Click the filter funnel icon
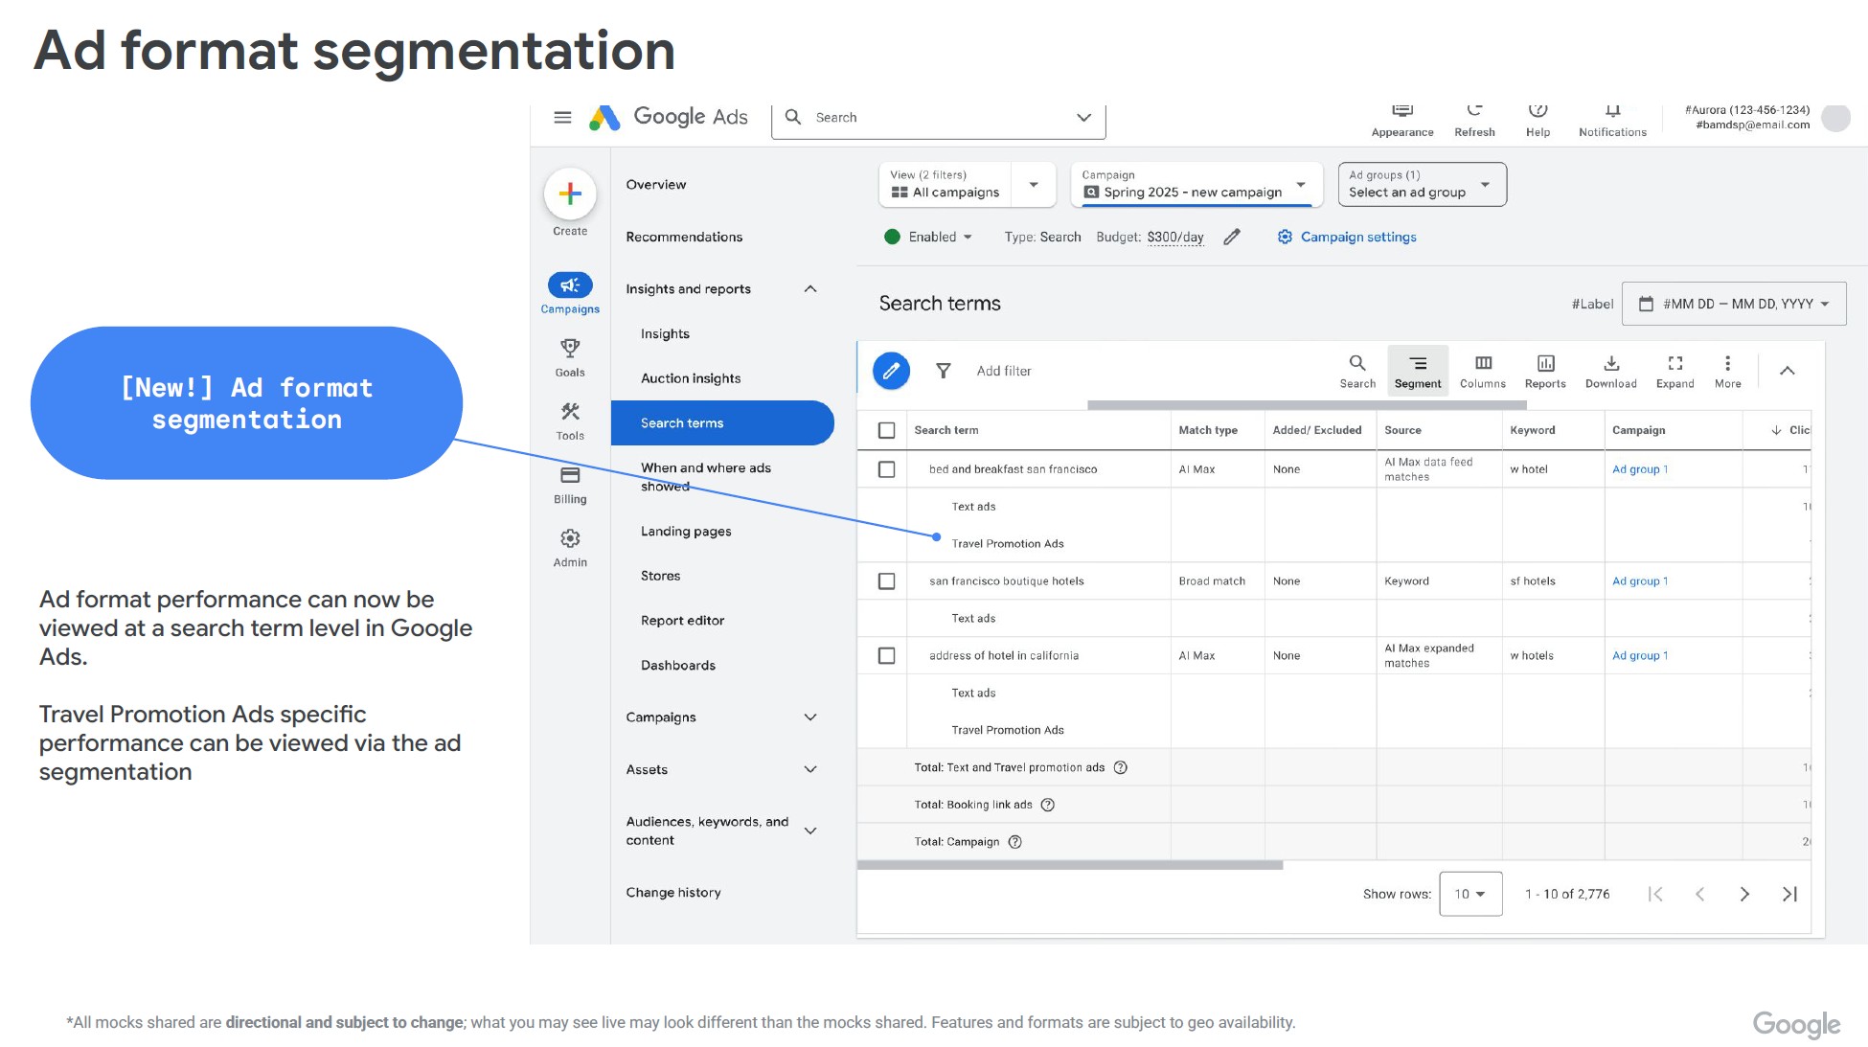The height and width of the screenshot is (1047, 1868). 944,371
